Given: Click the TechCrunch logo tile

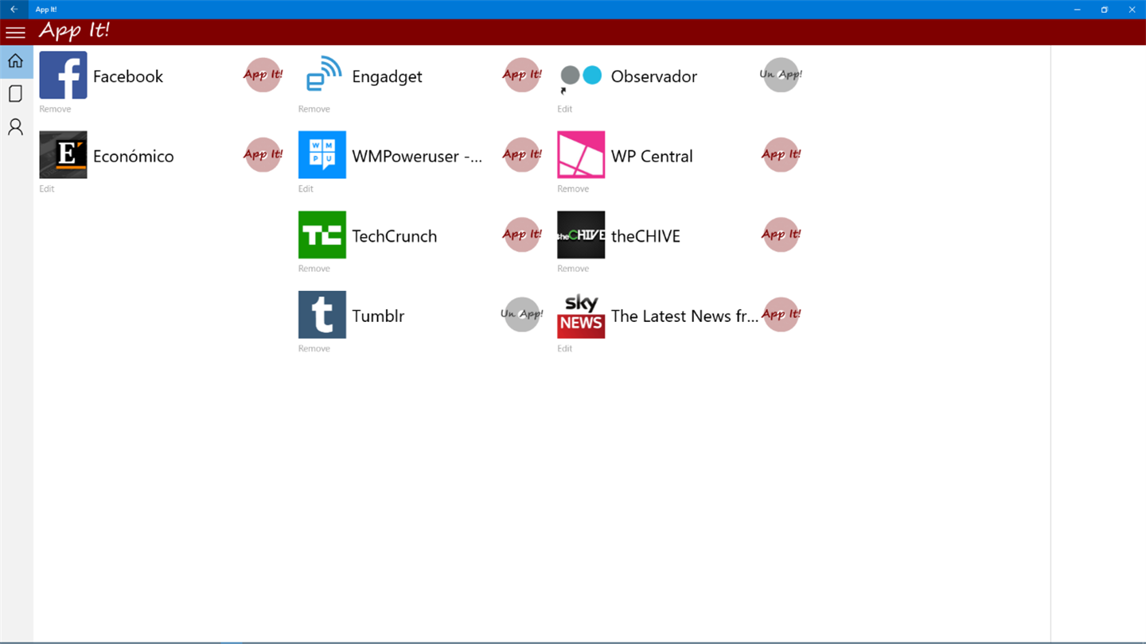Looking at the screenshot, I should pyautogui.click(x=322, y=235).
